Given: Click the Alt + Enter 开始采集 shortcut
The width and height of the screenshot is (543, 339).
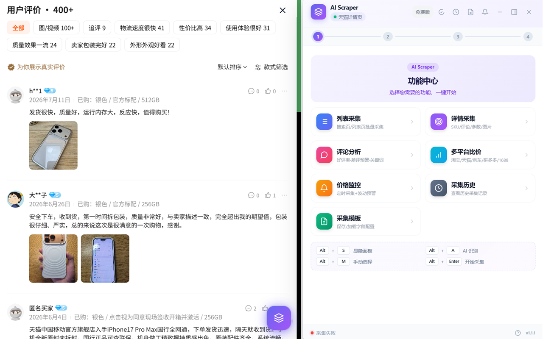Looking at the screenshot, I should click(x=455, y=261).
